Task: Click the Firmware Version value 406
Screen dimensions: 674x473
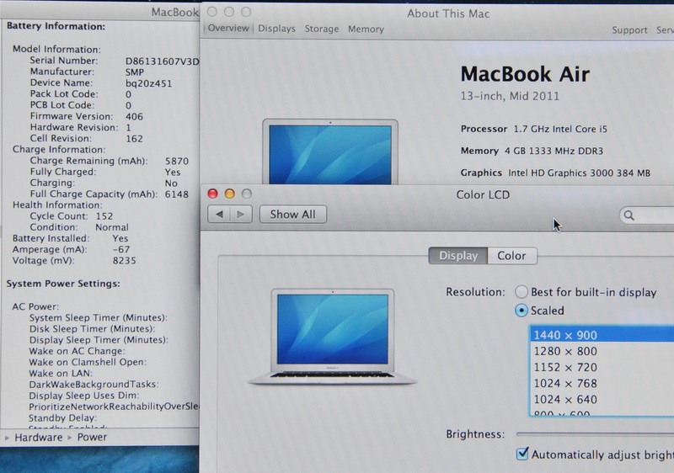Action: 134,117
